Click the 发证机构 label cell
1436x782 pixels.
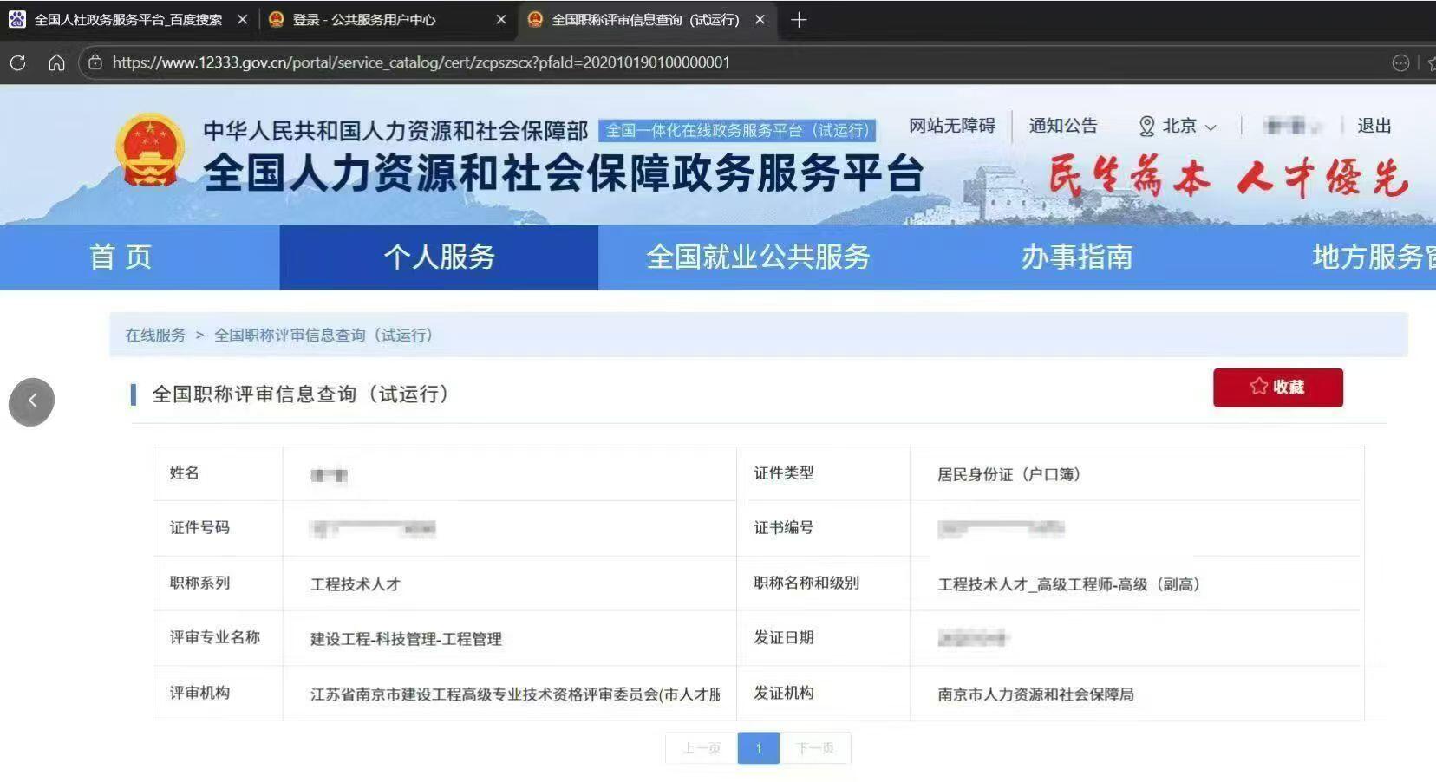pyautogui.click(x=823, y=693)
